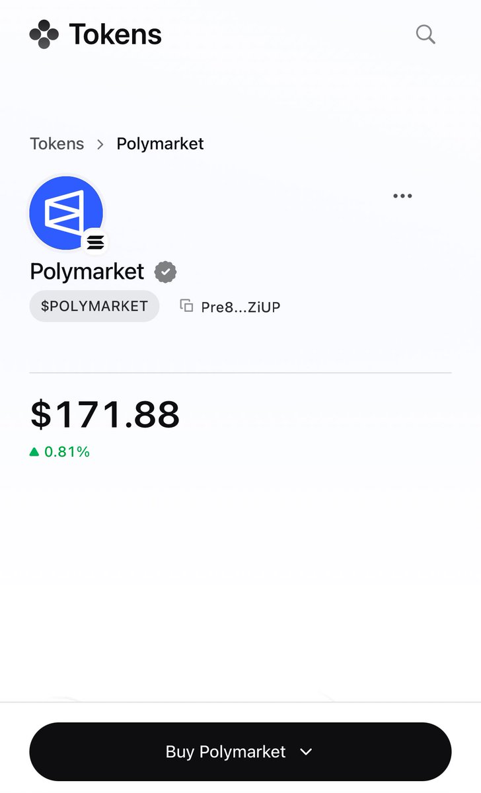Click the Pre8...ZiUP address text
The image size is (481, 793).
[240, 307]
